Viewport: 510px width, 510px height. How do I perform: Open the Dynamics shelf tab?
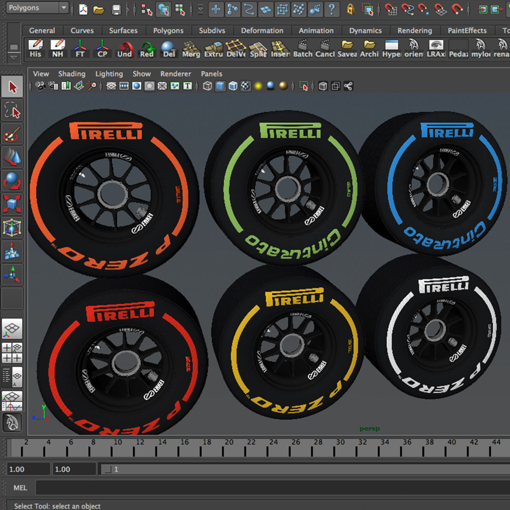point(365,31)
